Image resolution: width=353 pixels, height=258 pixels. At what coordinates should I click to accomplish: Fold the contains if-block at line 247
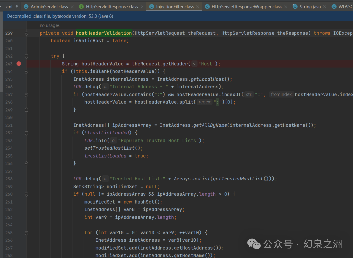pos(26,95)
